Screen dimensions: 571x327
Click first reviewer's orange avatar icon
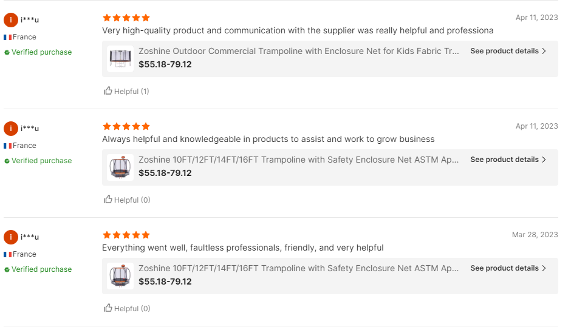point(11,20)
